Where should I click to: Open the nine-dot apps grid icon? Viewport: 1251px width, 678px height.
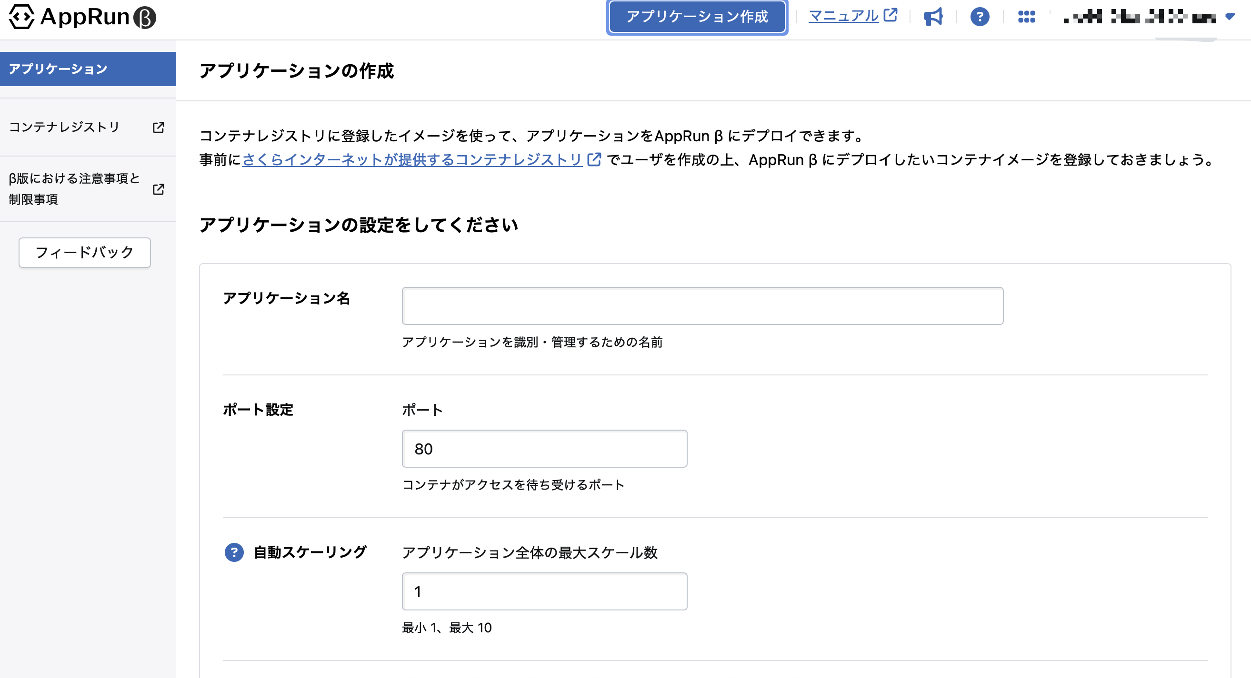pos(1026,17)
